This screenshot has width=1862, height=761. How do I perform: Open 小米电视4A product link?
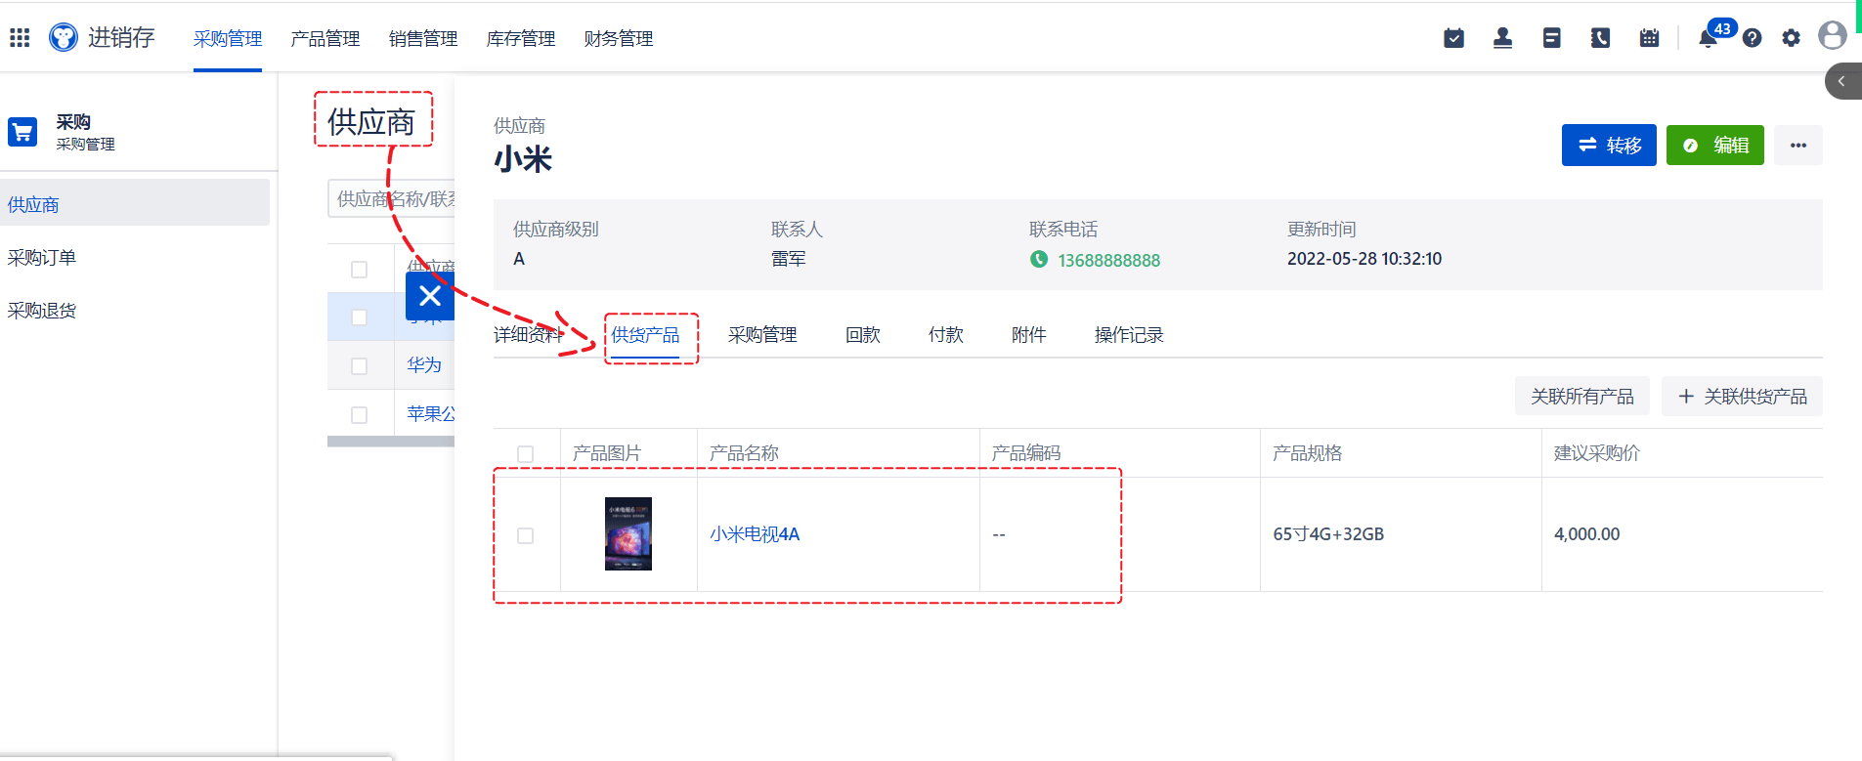tap(755, 534)
